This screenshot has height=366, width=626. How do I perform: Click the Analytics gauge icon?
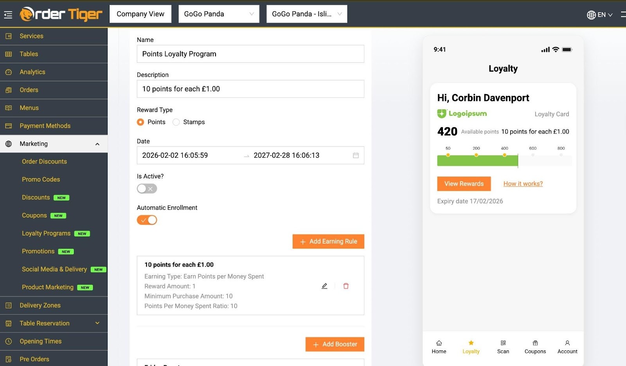tap(9, 72)
